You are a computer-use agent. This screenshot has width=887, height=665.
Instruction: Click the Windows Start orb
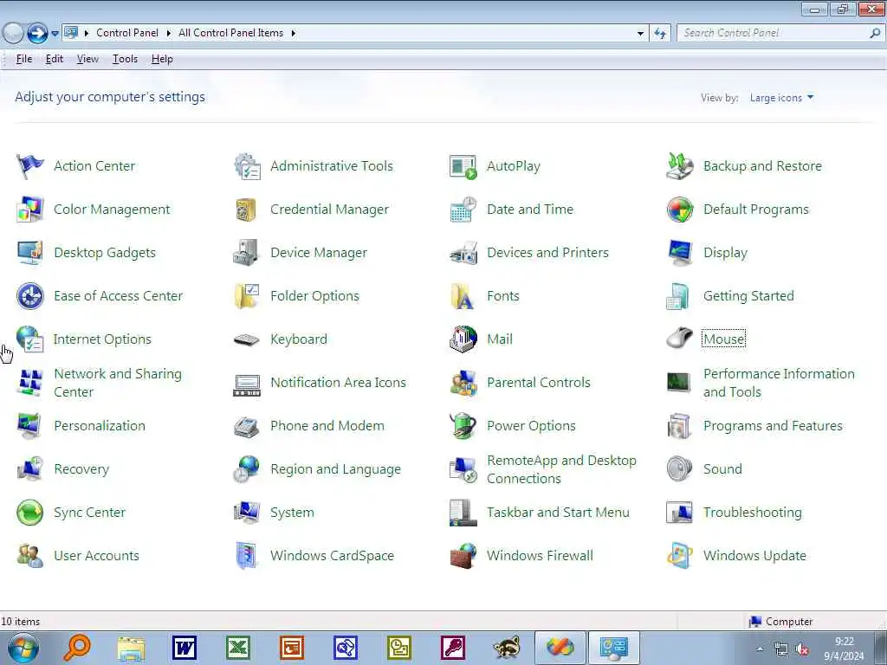pos(23,649)
